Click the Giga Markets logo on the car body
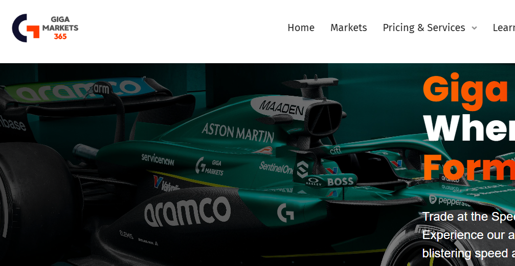The image size is (515, 266). 209,166
